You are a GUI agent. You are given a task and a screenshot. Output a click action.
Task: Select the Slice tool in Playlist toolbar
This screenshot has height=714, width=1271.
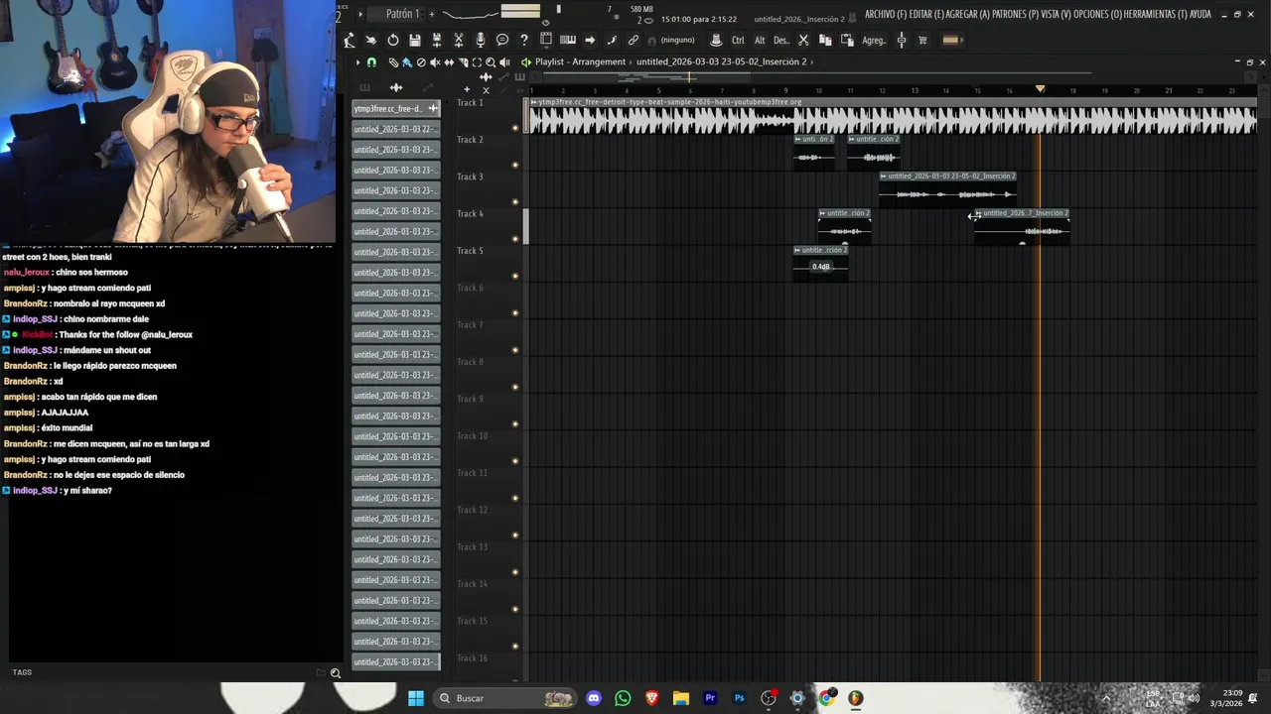(463, 61)
